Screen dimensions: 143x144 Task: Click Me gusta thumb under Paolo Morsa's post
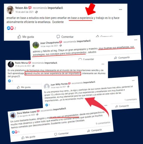pos(18,87)
